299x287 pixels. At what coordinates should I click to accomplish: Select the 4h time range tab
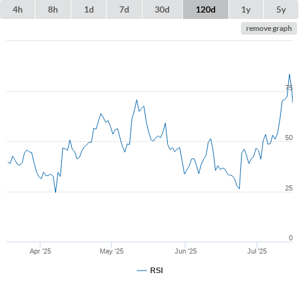[17, 9]
